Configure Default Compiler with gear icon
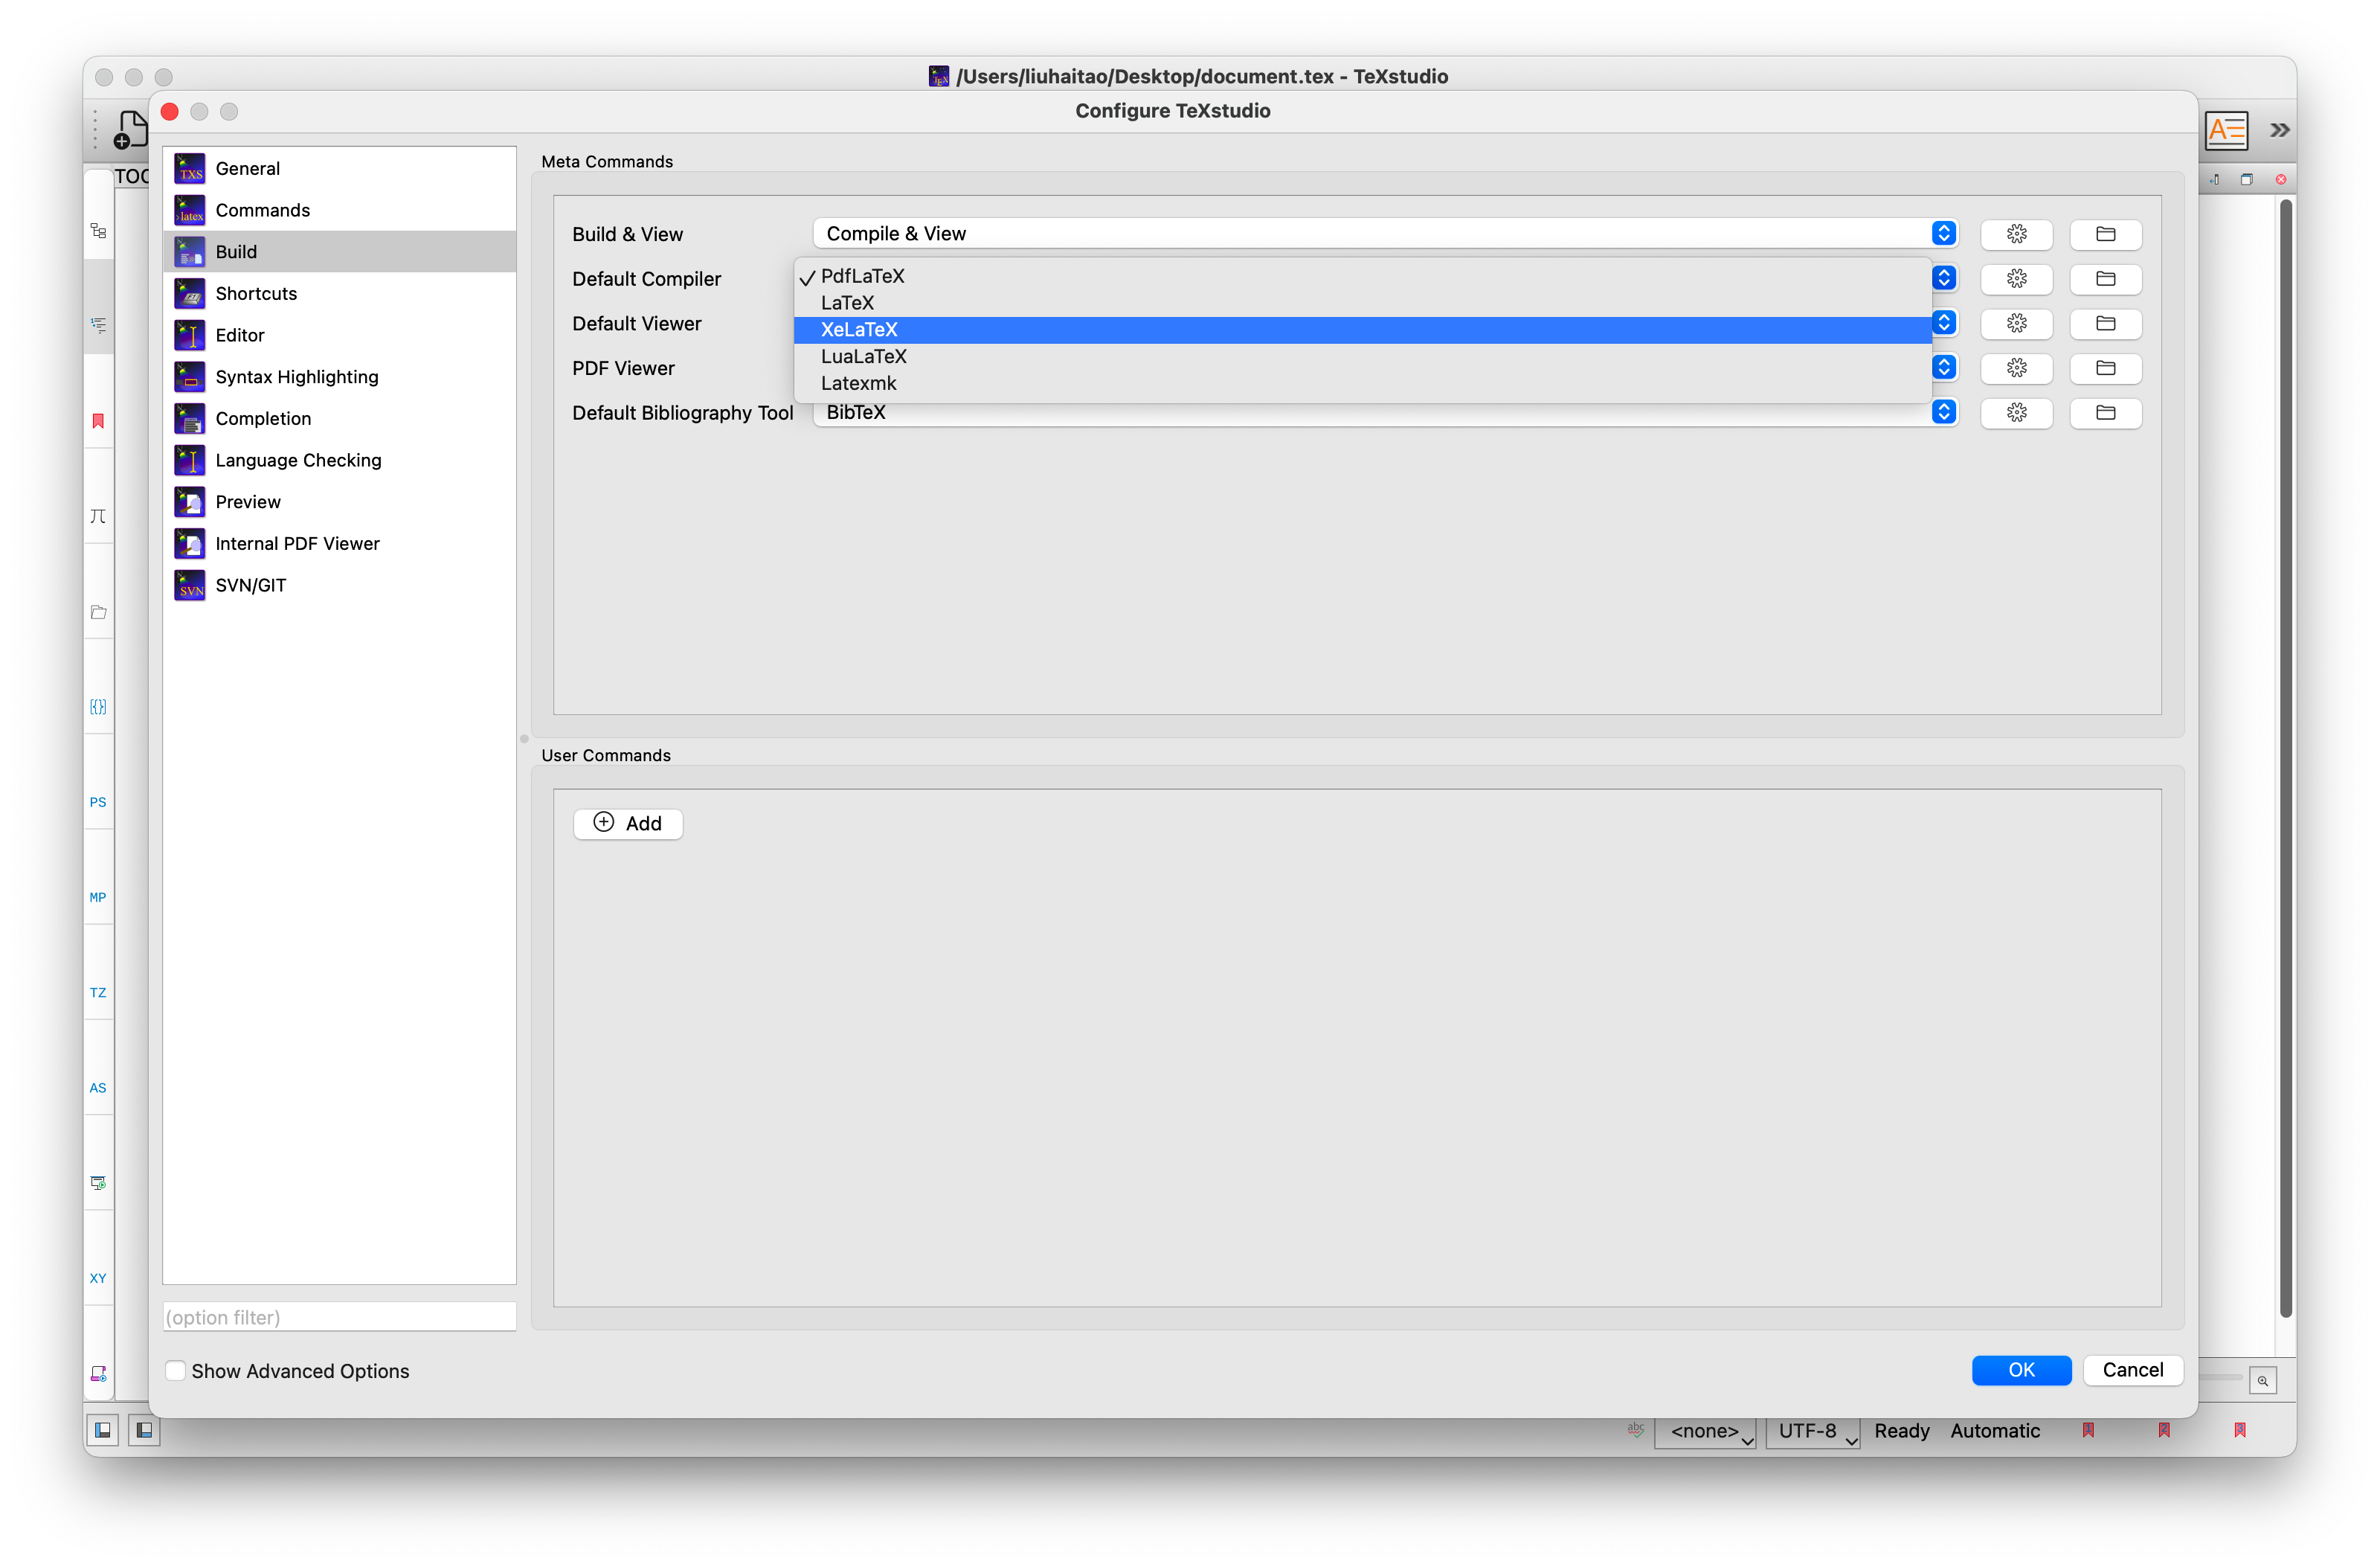 pyautogui.click(x=2016, y=279)
